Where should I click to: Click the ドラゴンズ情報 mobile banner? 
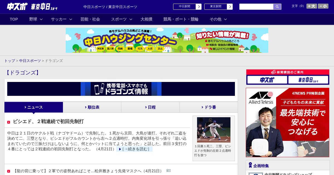pyautogui.click(x=121, y=89)
